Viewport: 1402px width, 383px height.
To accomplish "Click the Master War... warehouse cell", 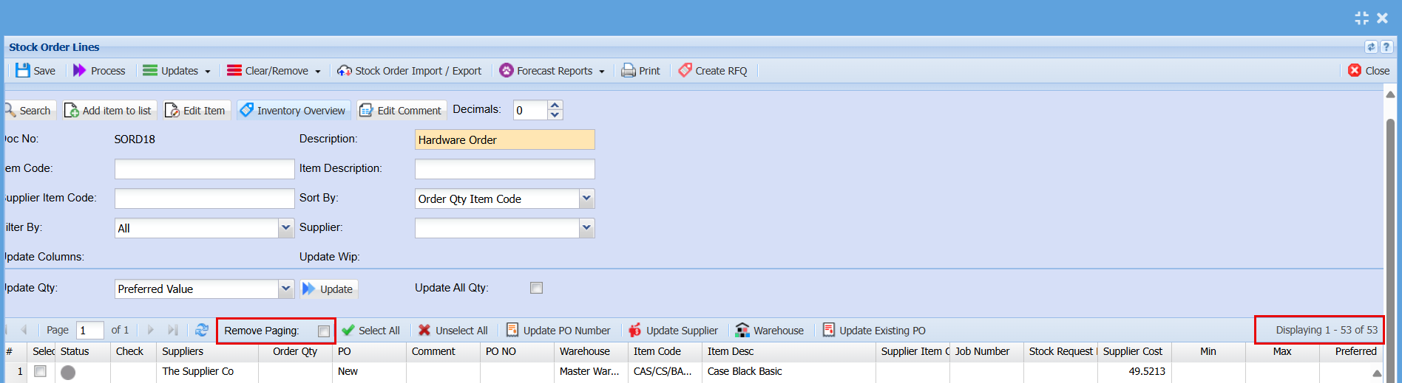I will (x=589, y=371).
